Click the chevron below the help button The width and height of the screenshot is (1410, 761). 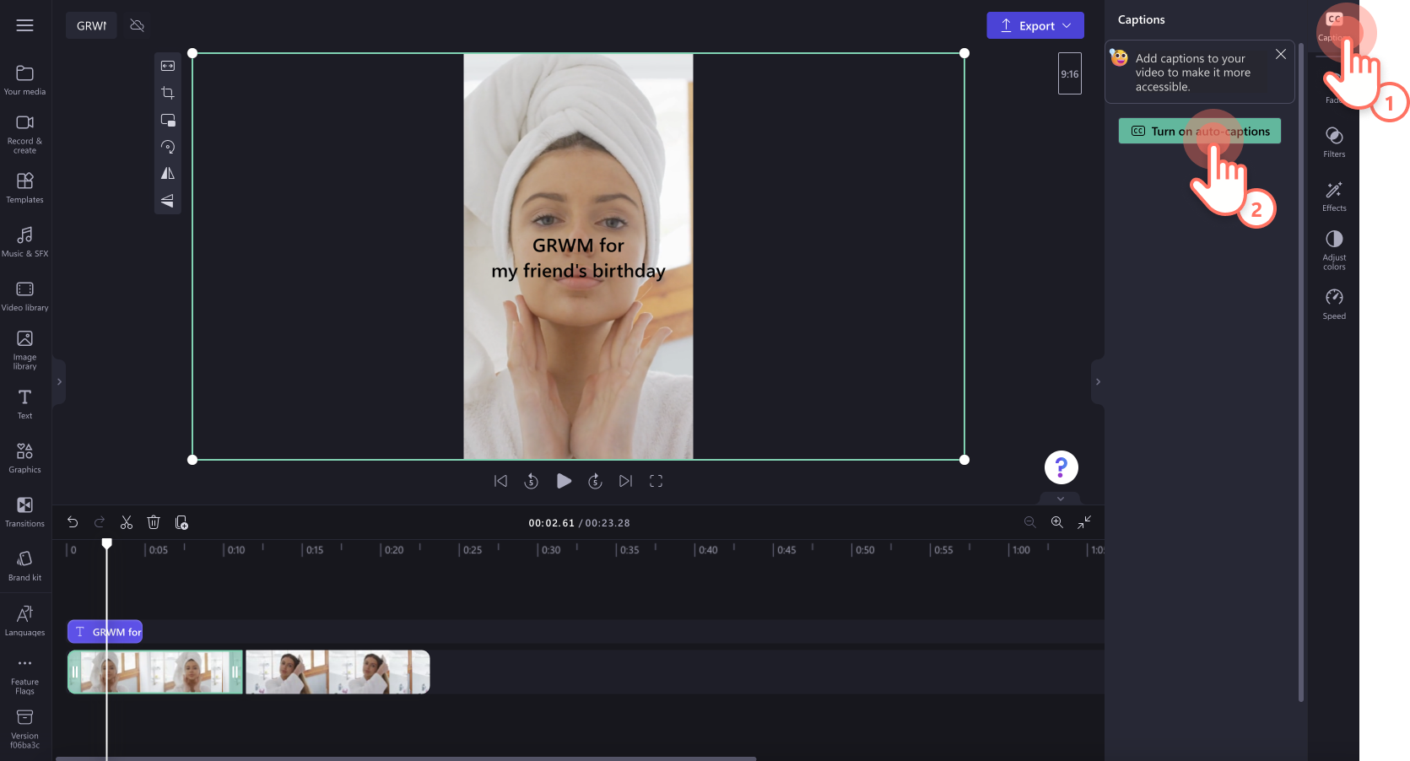1061,499
